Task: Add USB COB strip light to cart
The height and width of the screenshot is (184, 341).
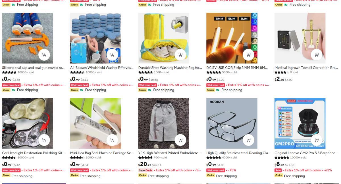Action: click(248, 55)
